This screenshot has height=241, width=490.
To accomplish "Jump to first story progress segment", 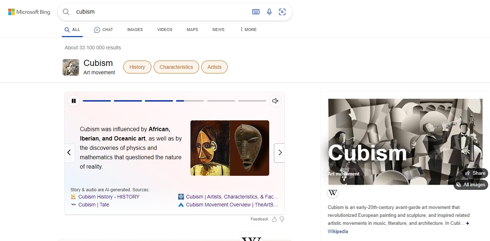I will click(97, 101).
